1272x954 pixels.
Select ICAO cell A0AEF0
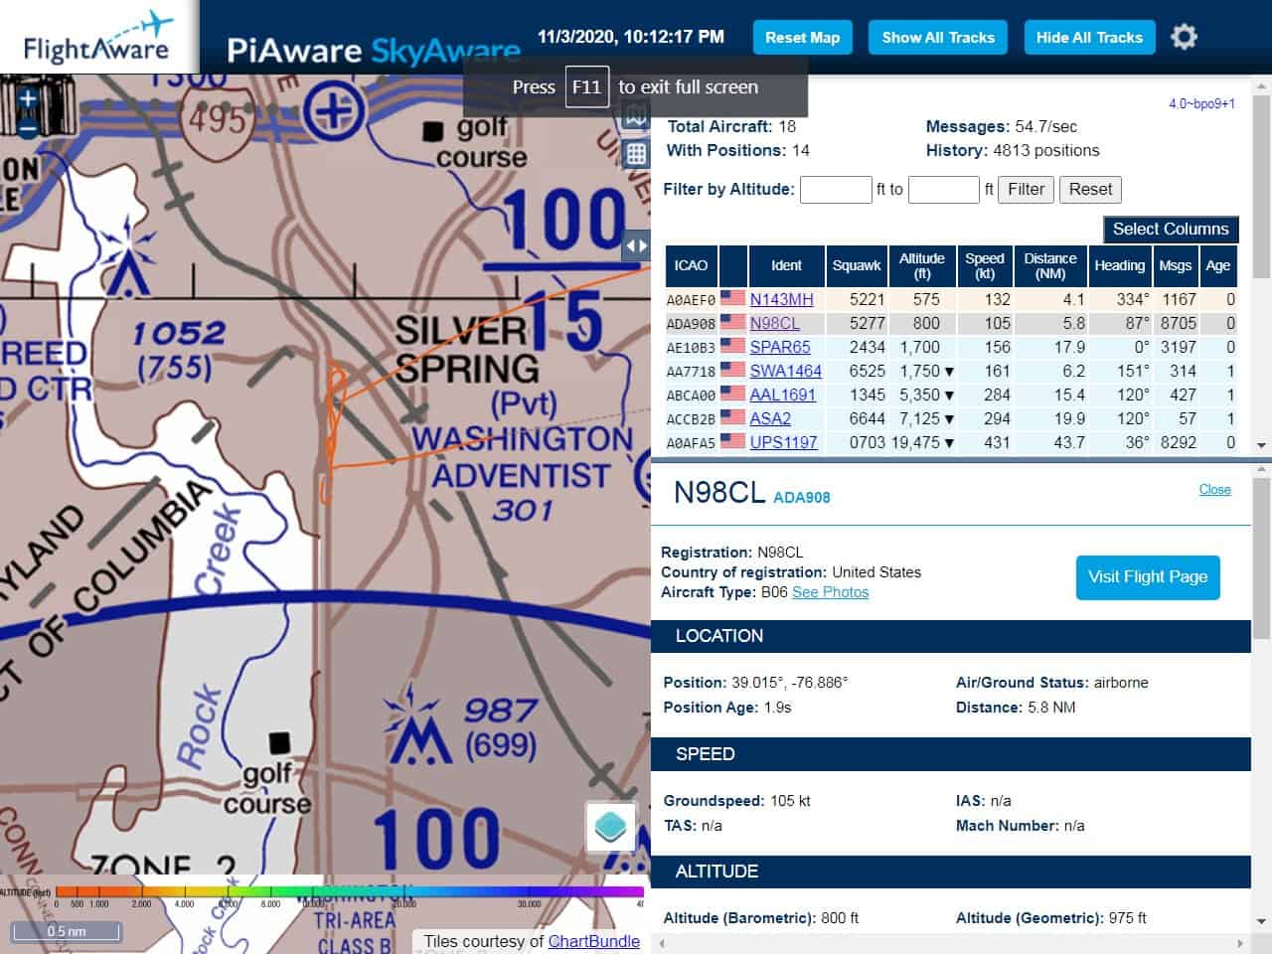(691, 299)
